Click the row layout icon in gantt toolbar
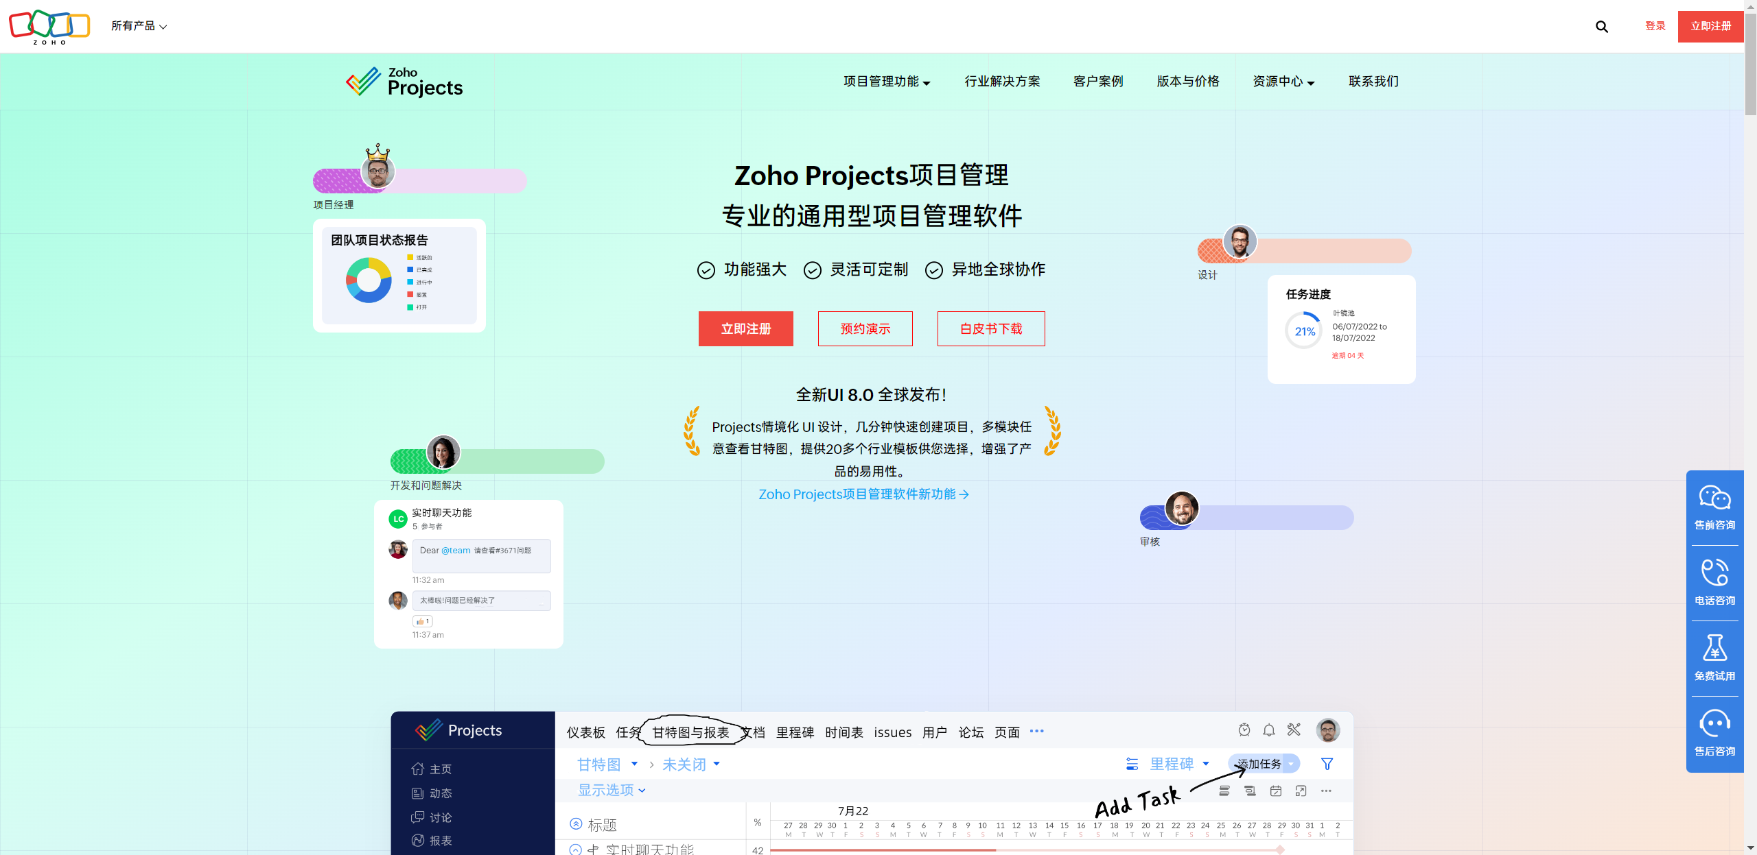 [1224, 791]
